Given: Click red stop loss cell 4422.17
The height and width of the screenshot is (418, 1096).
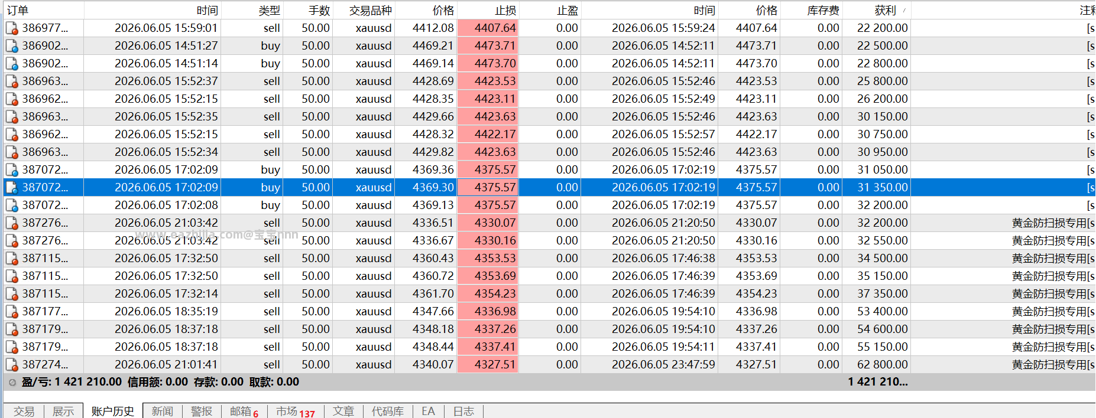Looking at the screenshot, I should (488, 135).
